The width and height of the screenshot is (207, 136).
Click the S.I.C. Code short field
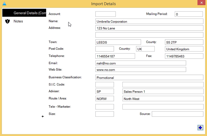point(105,84)
